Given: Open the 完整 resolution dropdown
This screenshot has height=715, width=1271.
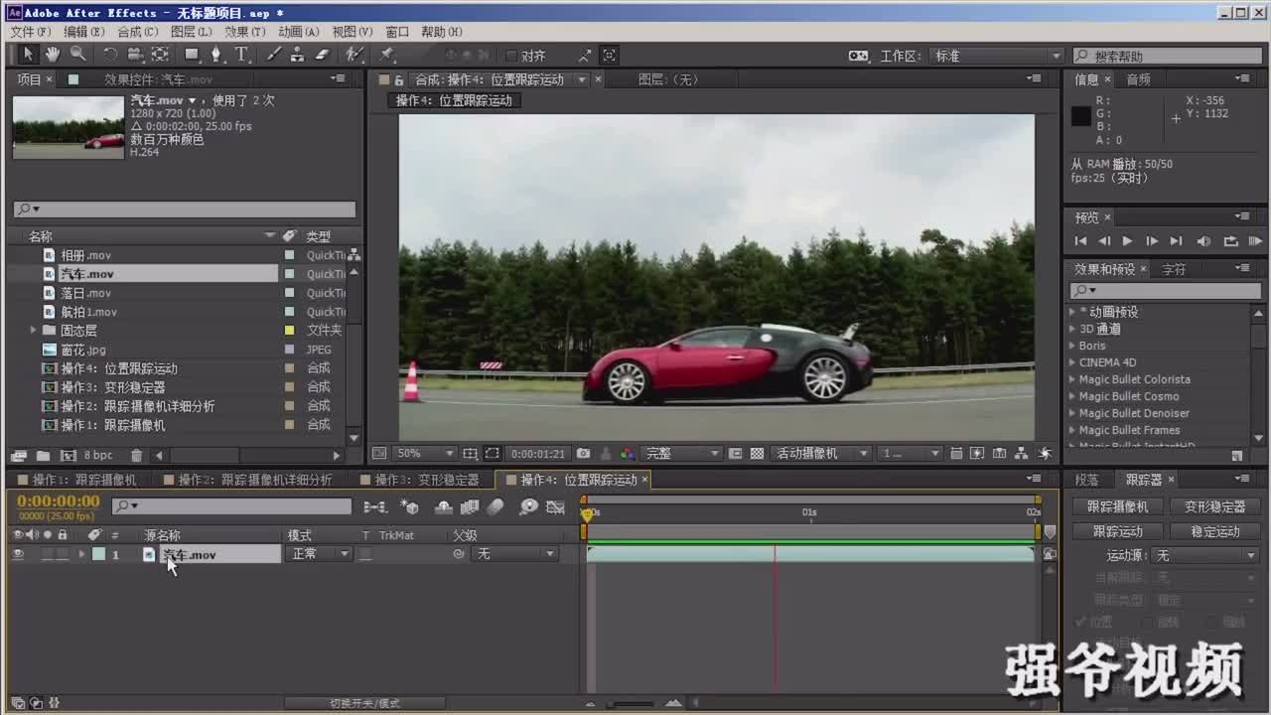Looking at the screenshot, I should tap(683, 454).
